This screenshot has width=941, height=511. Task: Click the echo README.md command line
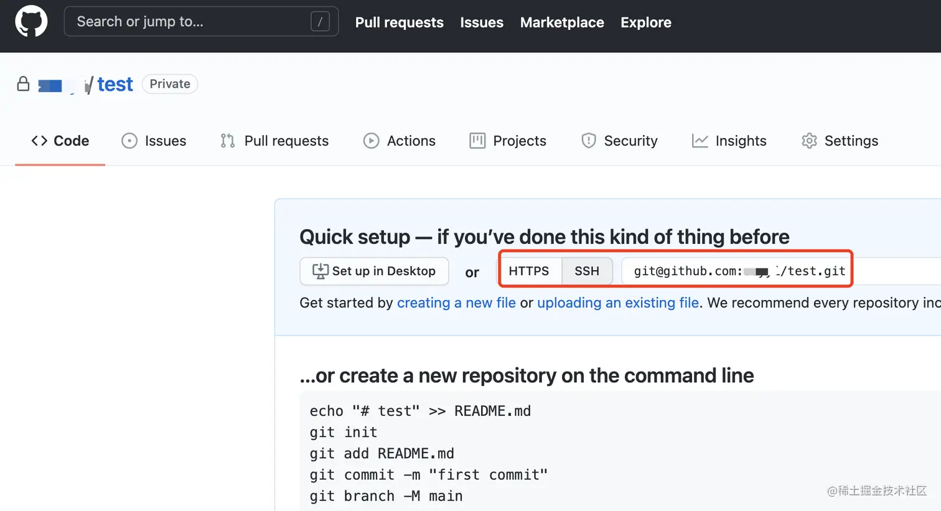point(420,411)
